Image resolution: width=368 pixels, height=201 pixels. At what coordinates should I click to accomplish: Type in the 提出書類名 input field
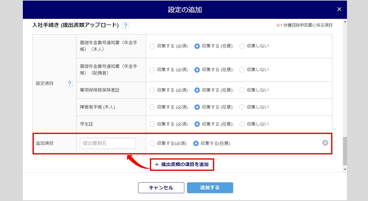click(x=108, y=143)
